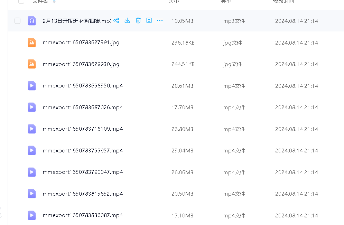This screenshot has height=225, width=344.
Task: Open more options ellipsis for mp3 file
Action: pyautogui.click(x=160, y=21)
